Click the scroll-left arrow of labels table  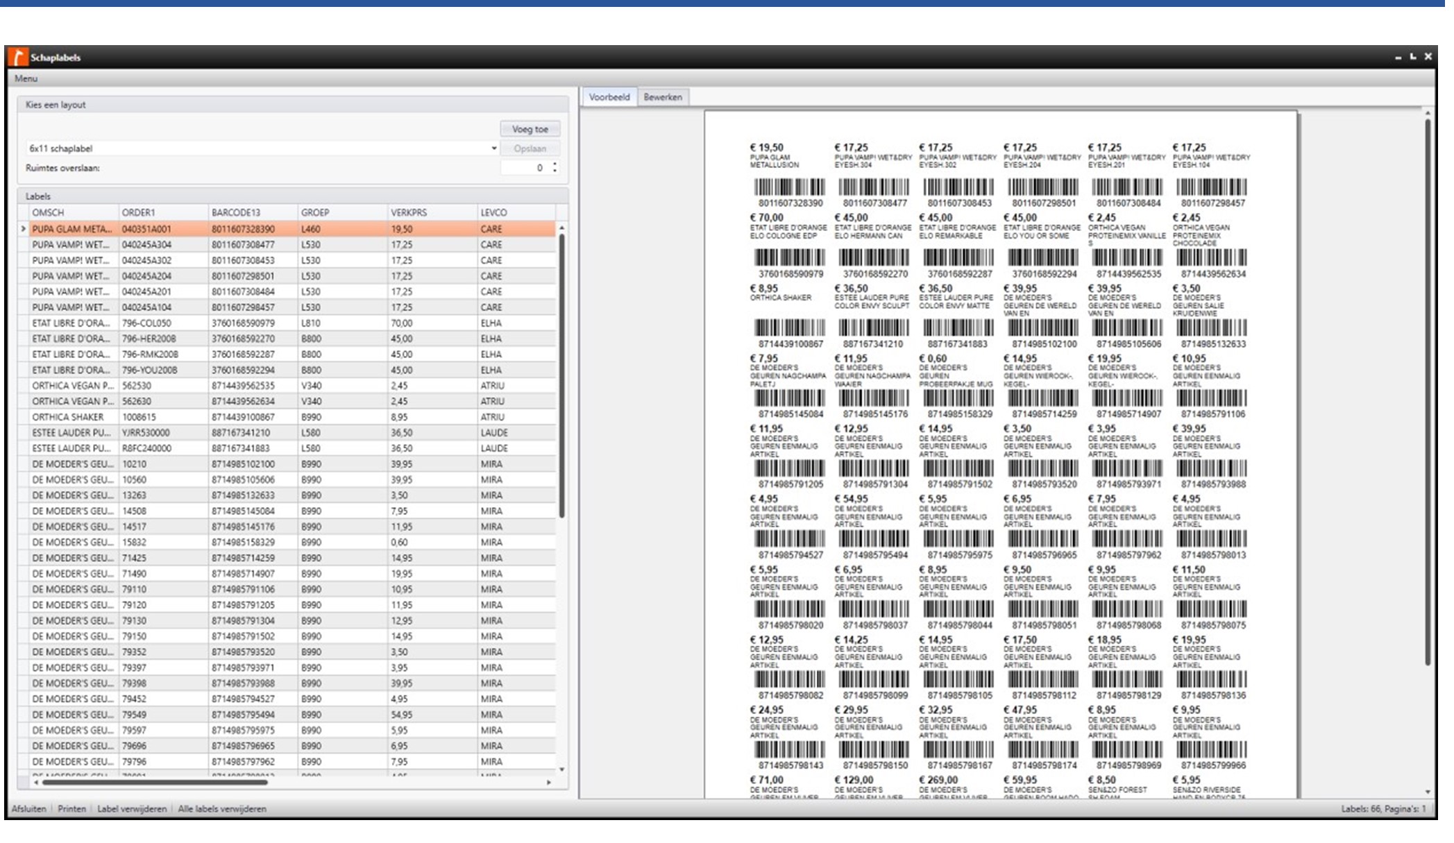[36, 783]
